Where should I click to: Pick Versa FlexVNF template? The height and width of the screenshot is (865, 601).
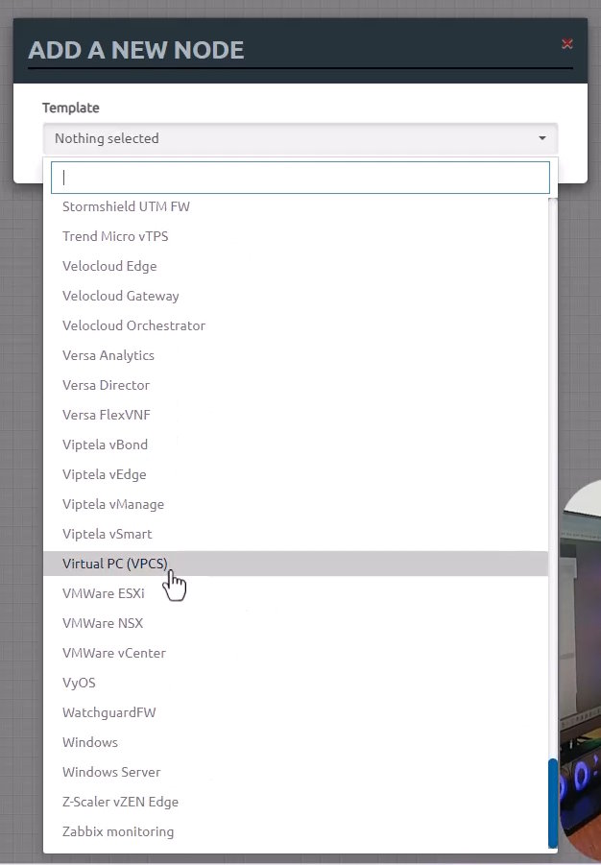[x=296, y=416]
